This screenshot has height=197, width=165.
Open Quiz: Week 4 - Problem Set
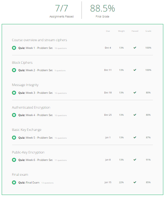click(x=35, y=115)
